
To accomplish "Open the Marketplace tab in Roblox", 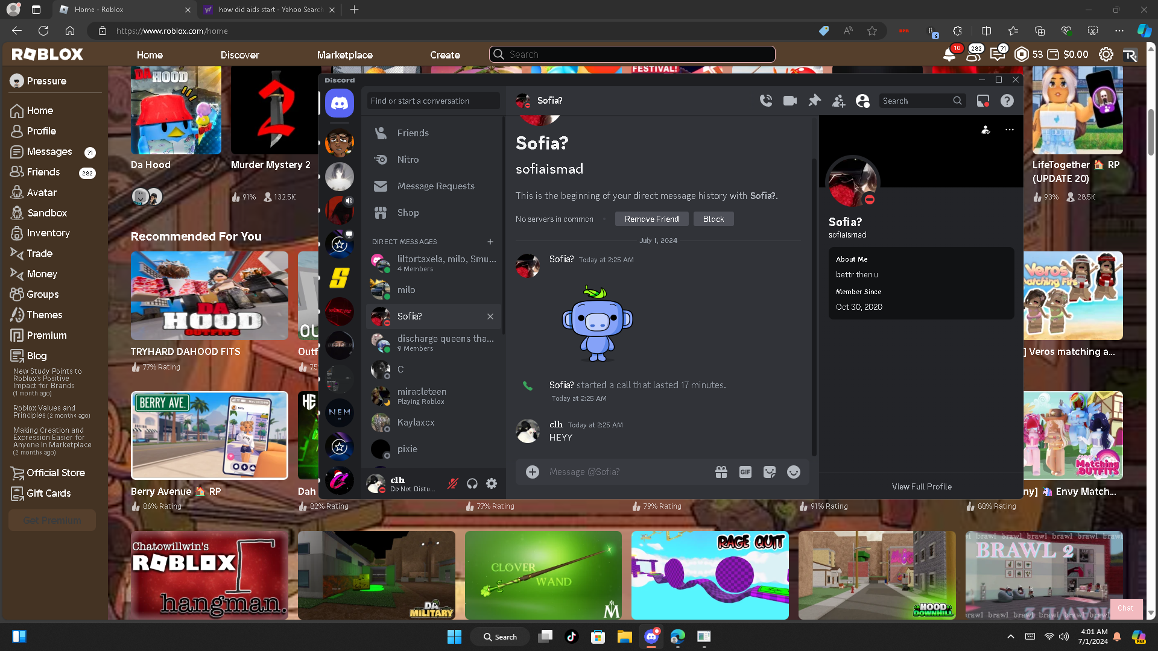I will tap(345, 55).
